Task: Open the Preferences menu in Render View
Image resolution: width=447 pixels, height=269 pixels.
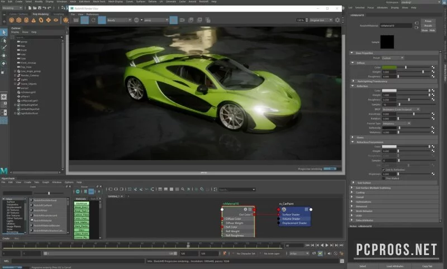Action: pos(93,14)
